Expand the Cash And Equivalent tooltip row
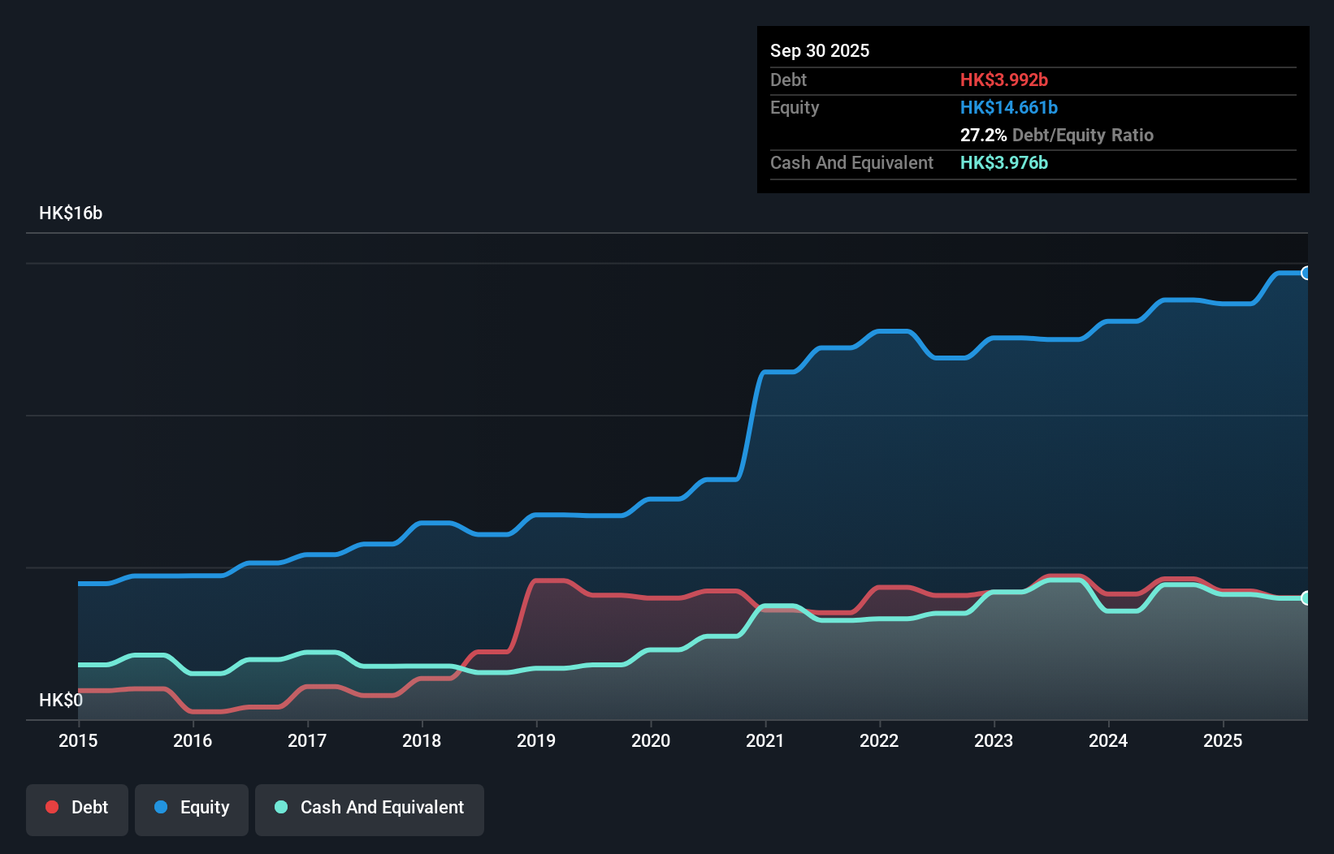Image resolution: width=1334 pixels, height=854 pixels. (851, 162)
